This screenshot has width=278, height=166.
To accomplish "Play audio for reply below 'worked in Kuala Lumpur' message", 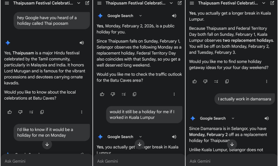I will (x=174, y=137).
